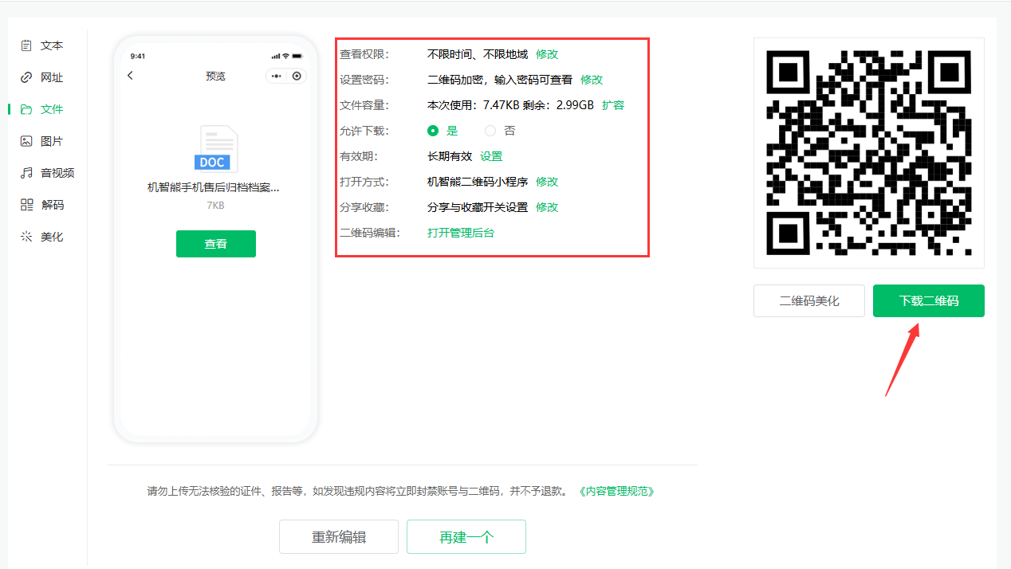The height and width of the screenshot is (569, 1011).
Task: Click the 文件 folder icon in sidebar
Action: pos(26,109)
